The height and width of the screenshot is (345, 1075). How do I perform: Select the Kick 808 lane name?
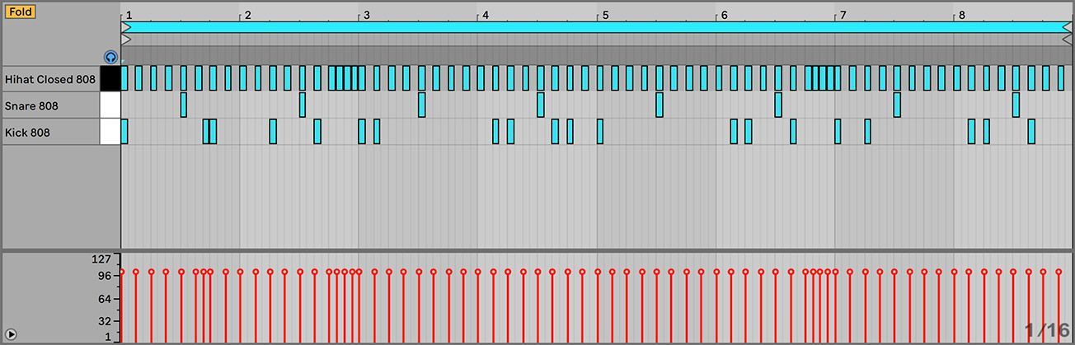27,132
